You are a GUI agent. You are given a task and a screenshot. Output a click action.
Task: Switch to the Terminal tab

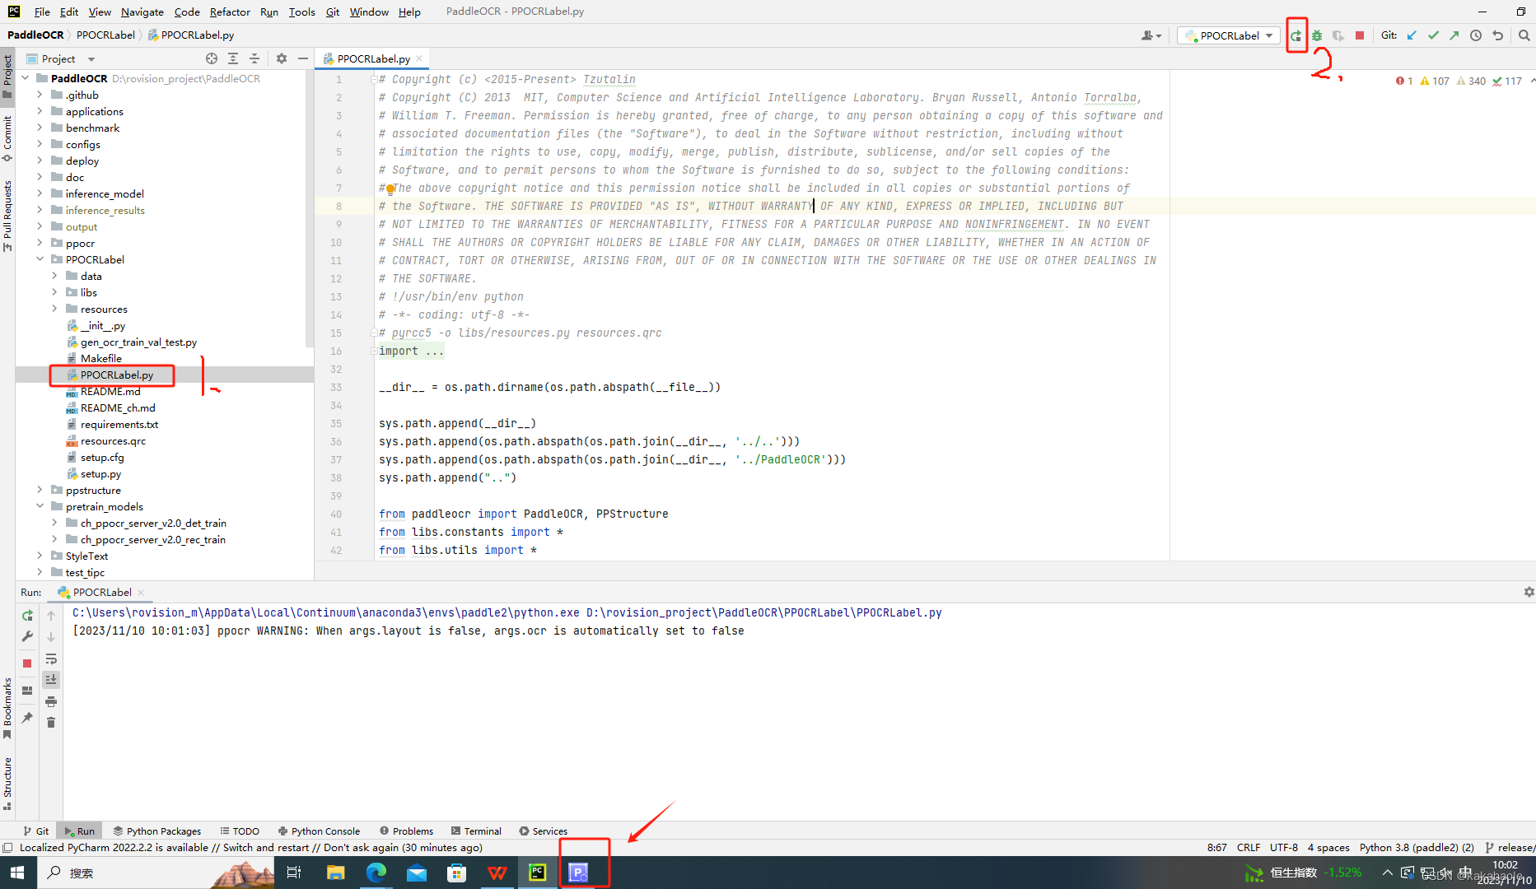click(476, 831)
